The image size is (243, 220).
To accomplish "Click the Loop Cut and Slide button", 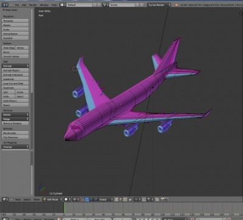I will (x=15, y=84).
